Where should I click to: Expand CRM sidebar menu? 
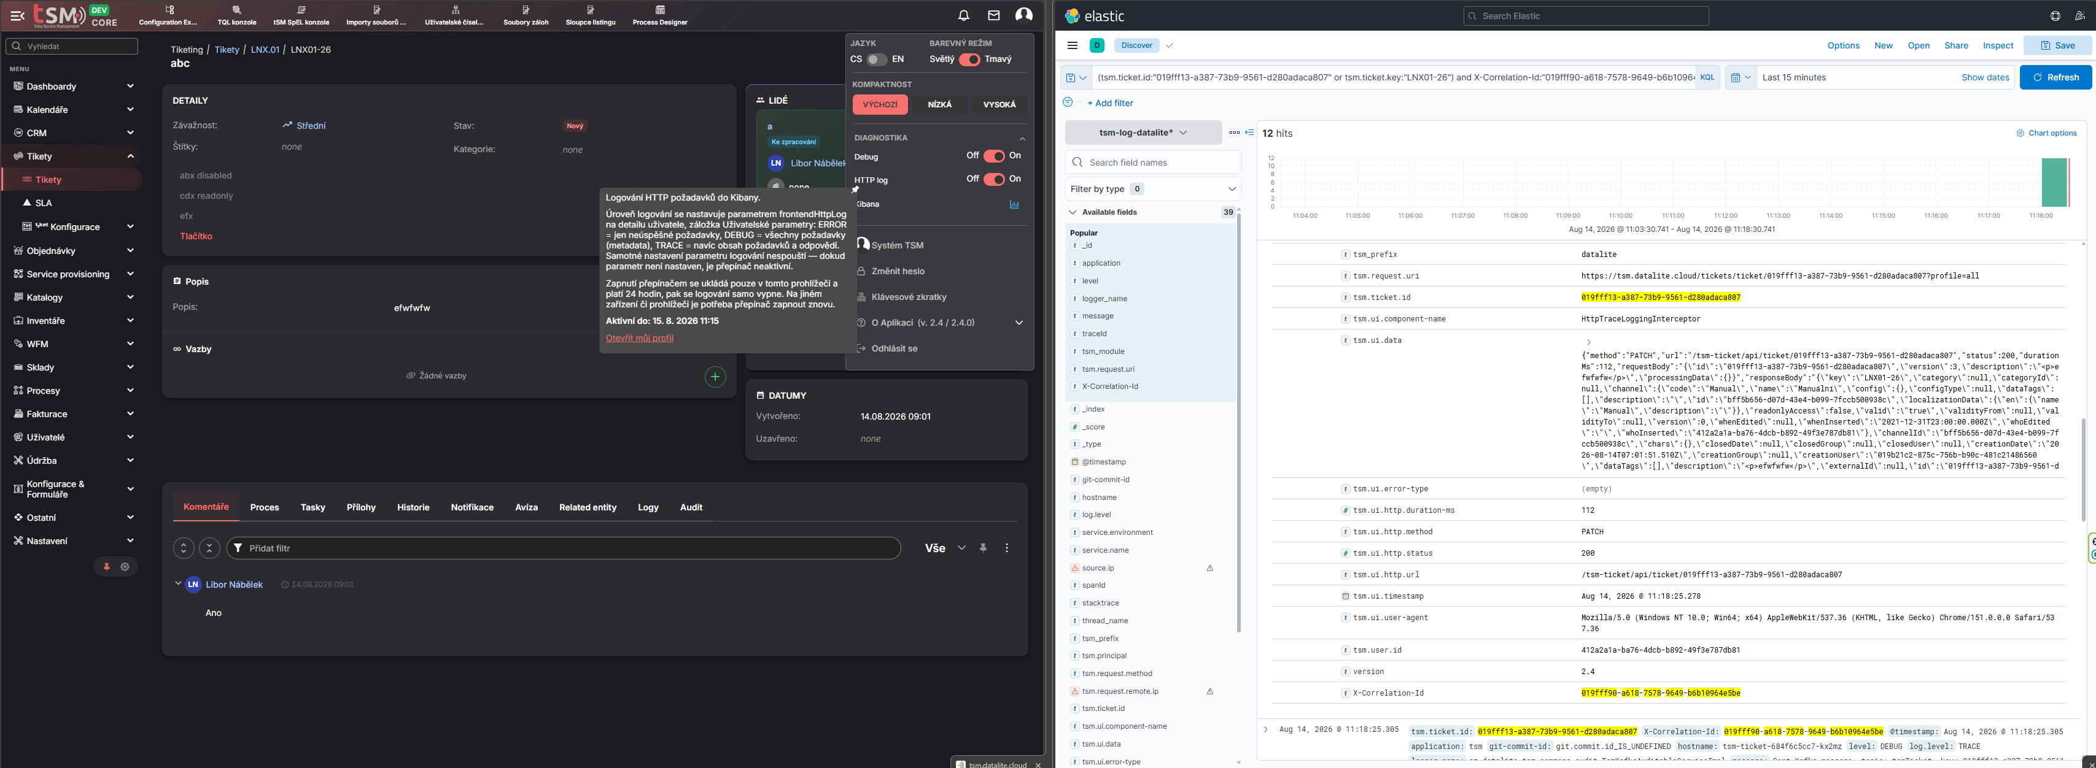(x=73, y=132)
